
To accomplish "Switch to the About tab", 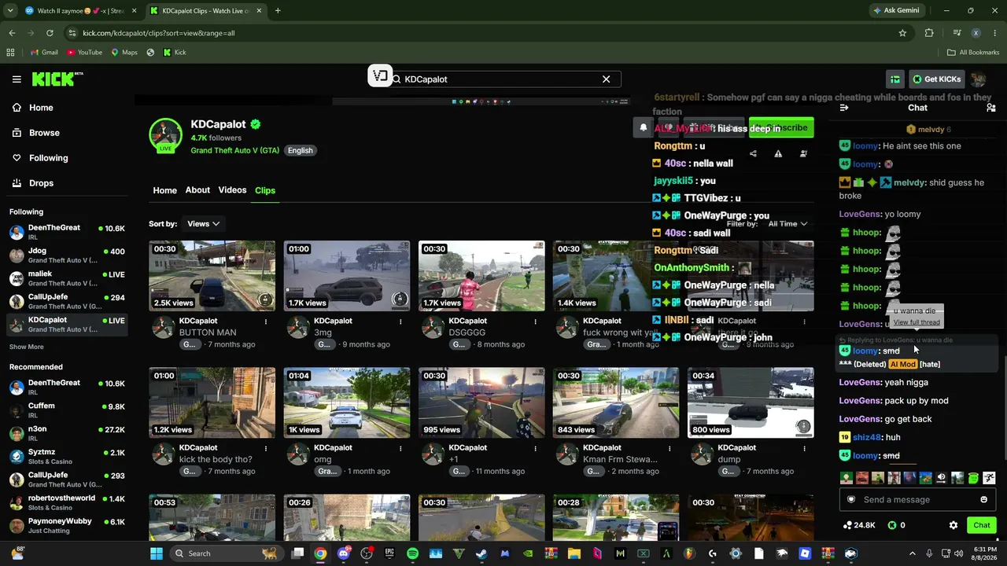I will click(197, 190).
